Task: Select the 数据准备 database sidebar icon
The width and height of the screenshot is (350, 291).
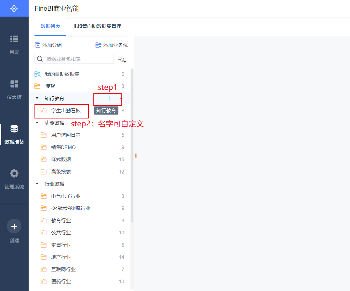Action: point(14,129)
